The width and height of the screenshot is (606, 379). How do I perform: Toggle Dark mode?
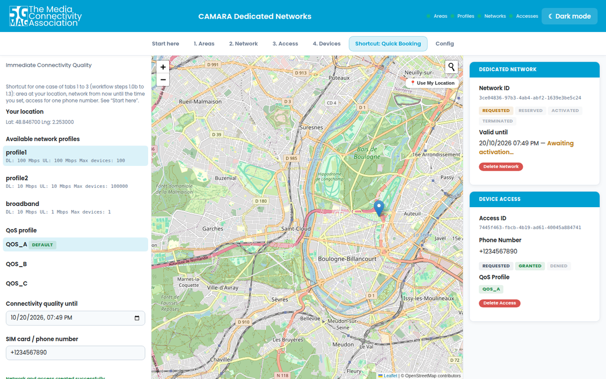coord(569,16)
